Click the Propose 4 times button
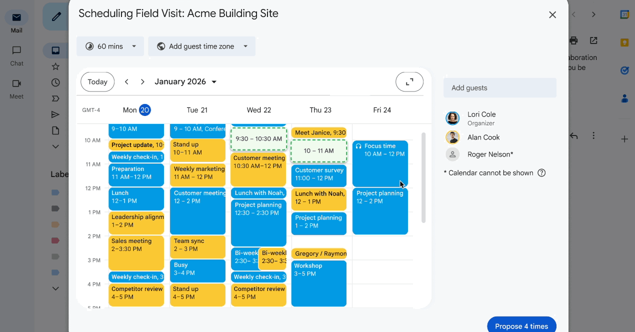Image resolution: width=635 pixels, height=332 pixels. [521, 326]
